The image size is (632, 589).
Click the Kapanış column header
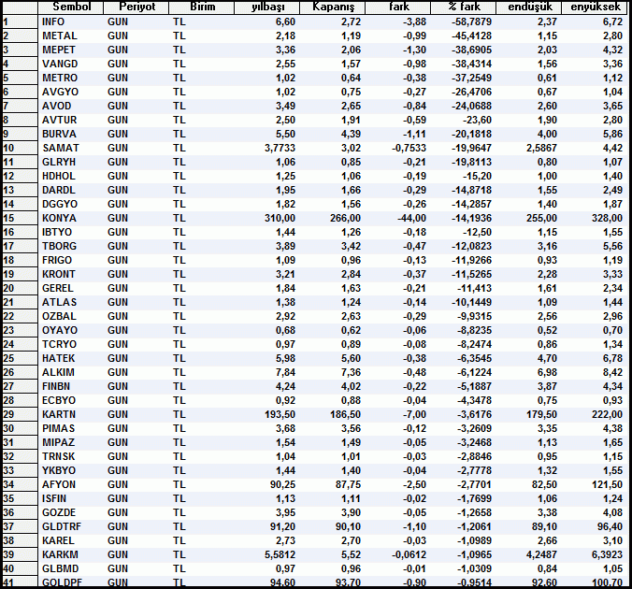(333, 7)
